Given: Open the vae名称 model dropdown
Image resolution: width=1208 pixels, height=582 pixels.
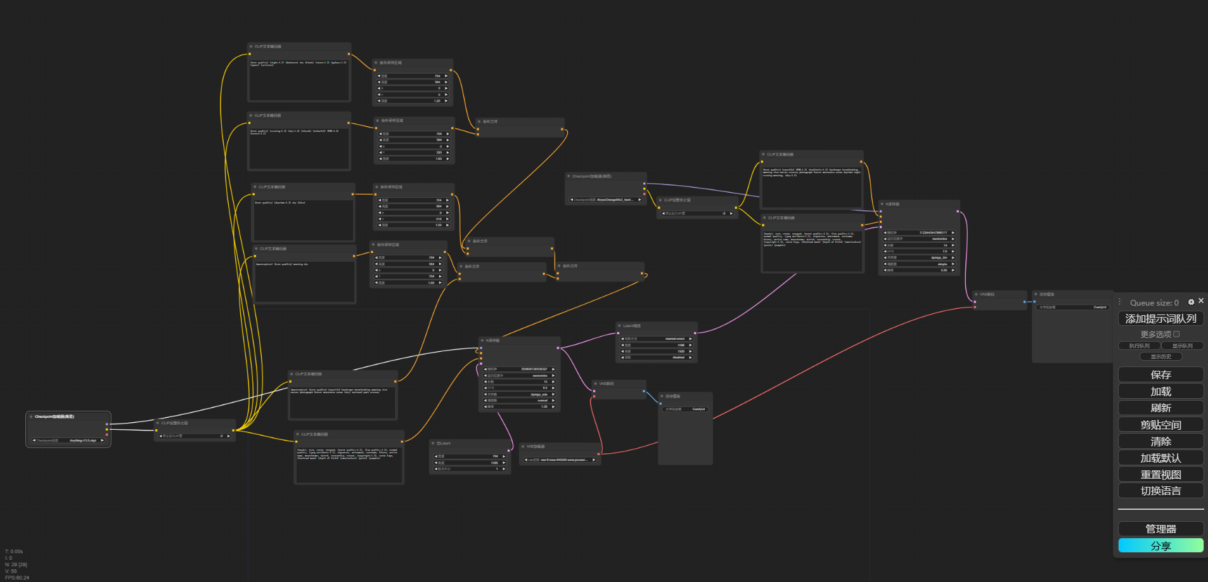Looking at the screenshot, I should click(560, 460).
